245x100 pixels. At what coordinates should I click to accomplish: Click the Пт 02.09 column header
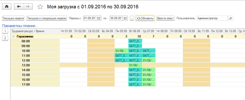[x=80, y=31]
